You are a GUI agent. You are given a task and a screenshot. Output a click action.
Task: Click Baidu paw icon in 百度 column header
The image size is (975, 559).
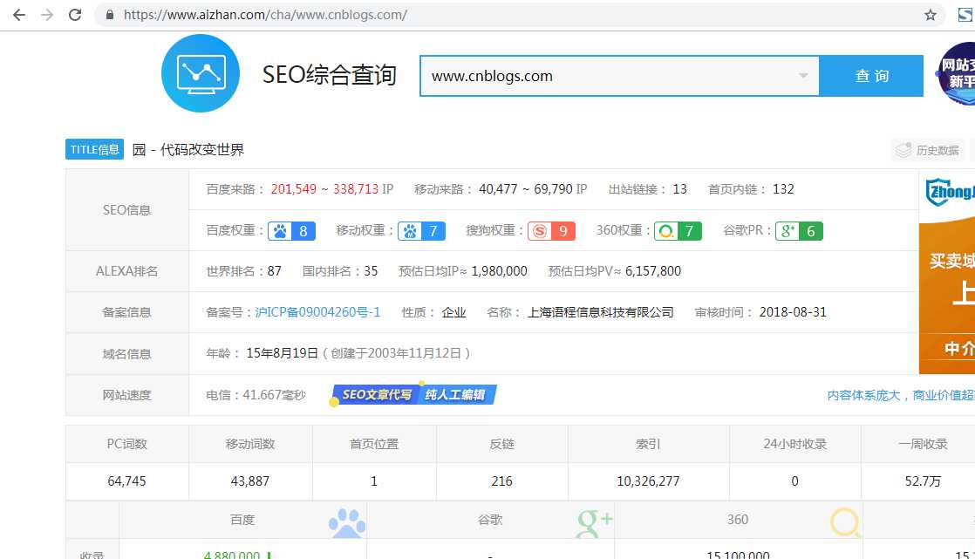pyautogui.click(x=347, y=523)
